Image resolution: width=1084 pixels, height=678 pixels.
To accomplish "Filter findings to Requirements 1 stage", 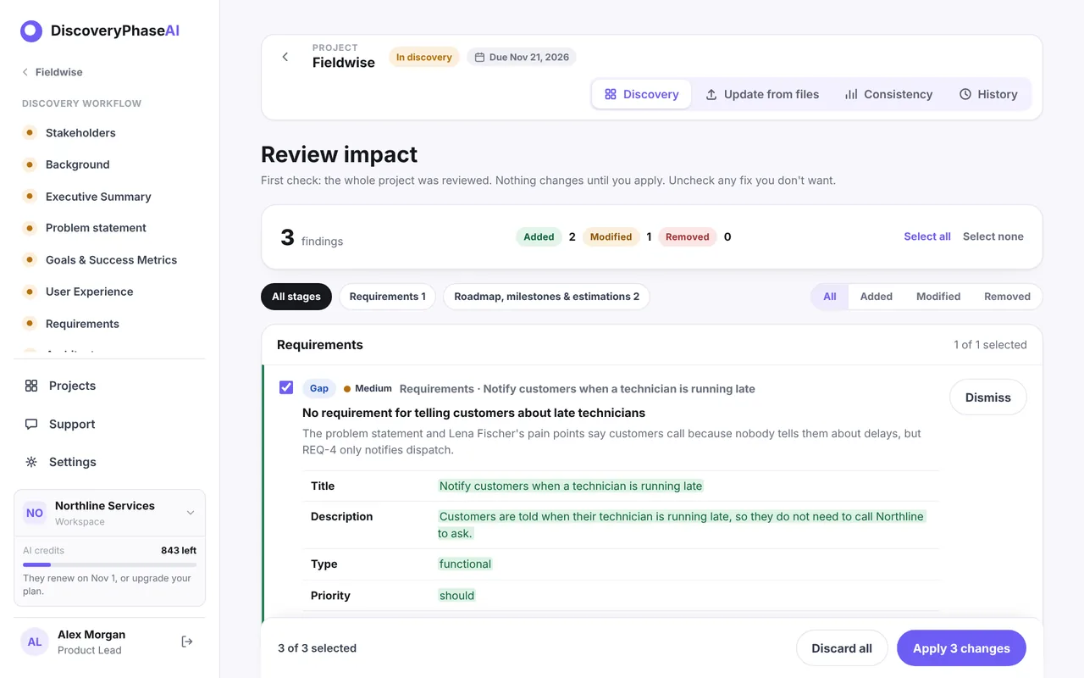I will 388,297.
